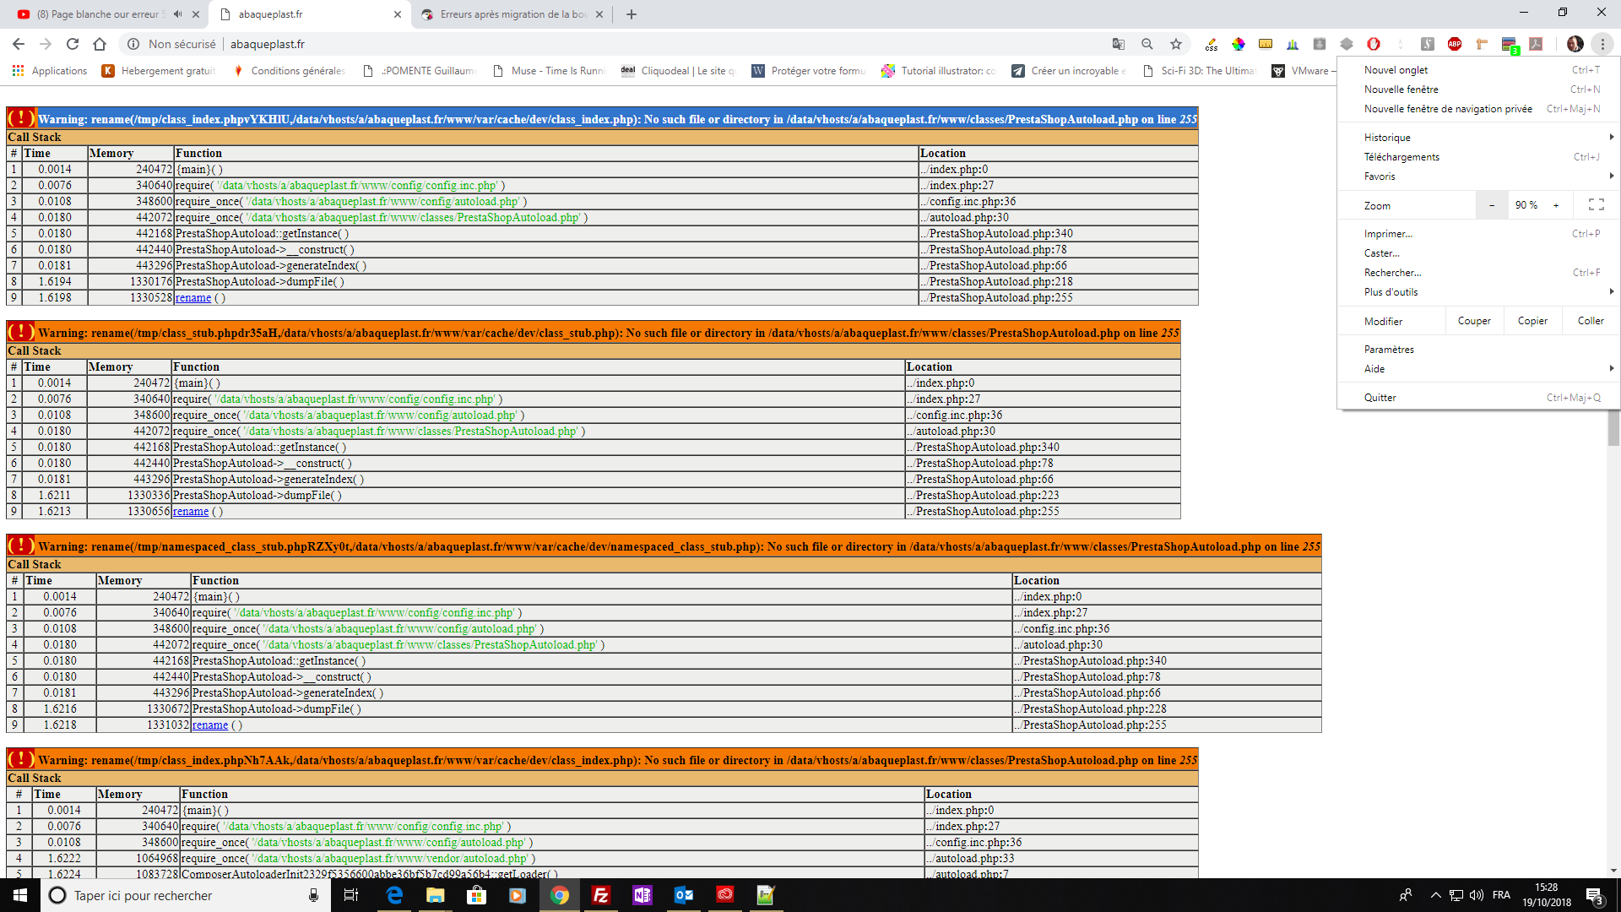Click the Copier button in menu
Image resolution: width=1621 pixels, height=912 pixels.
coord(1532,321)
